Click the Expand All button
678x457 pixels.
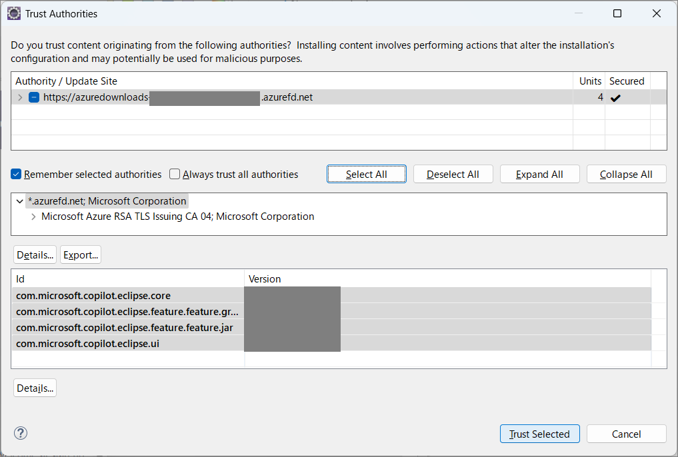pos(539,174)
